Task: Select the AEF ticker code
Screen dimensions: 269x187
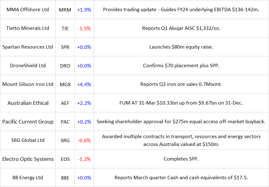Action: [x=65, y=103]
